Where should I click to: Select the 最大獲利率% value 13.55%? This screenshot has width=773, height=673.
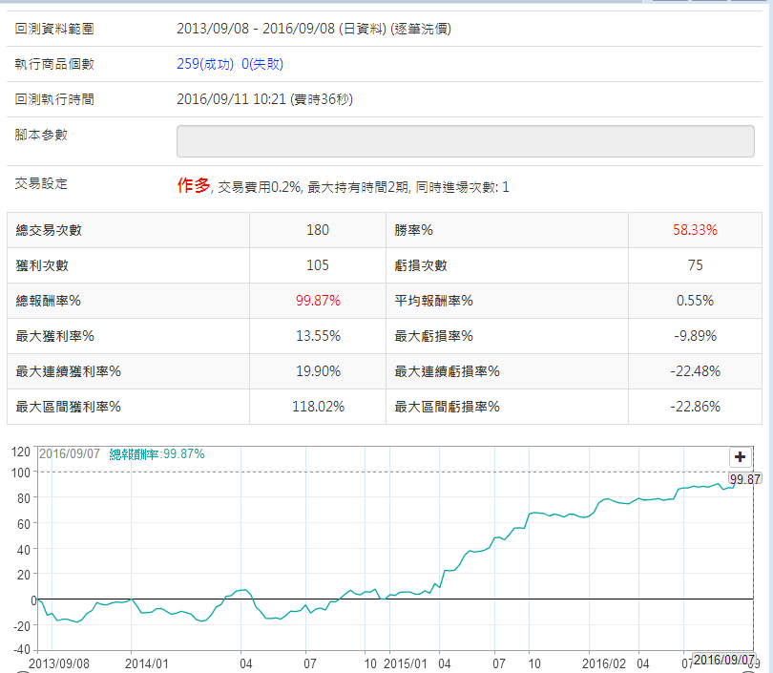coord(318,336)
